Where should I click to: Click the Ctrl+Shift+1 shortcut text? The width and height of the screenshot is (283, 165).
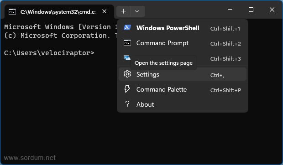225,29
